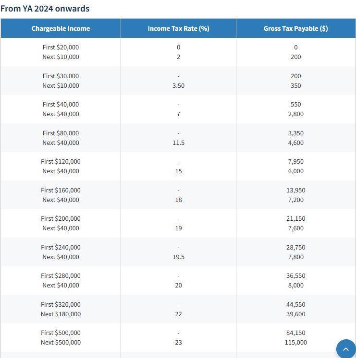
Task: Click the Chargeable Income column header
Action: tap(61, 28)
